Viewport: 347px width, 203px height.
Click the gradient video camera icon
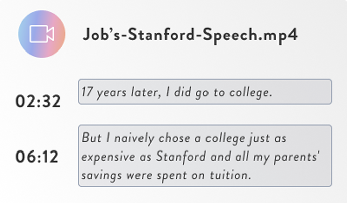[x=42, y=34]
